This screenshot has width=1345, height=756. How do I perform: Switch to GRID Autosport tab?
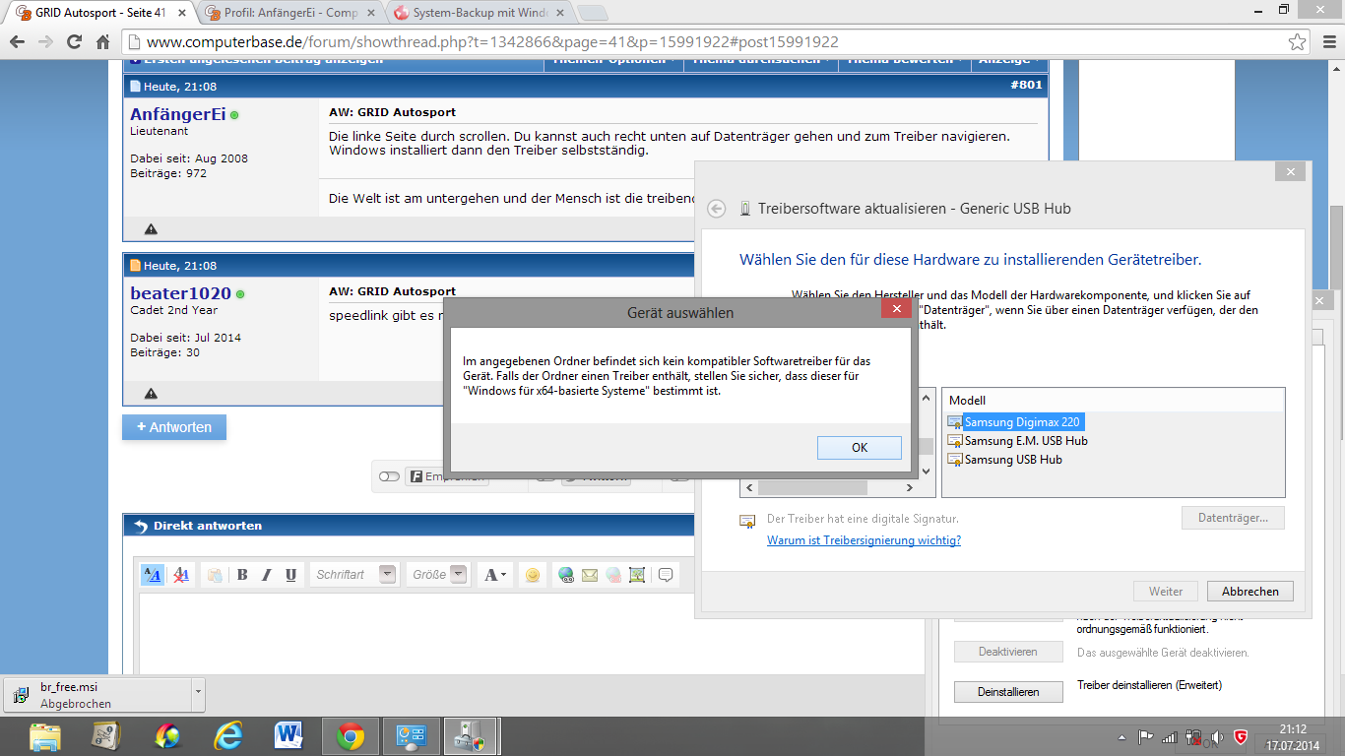pyautogui.click(x=98, y=13)
